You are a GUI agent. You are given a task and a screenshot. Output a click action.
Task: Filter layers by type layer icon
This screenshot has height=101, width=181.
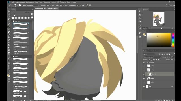coord(165,54)
